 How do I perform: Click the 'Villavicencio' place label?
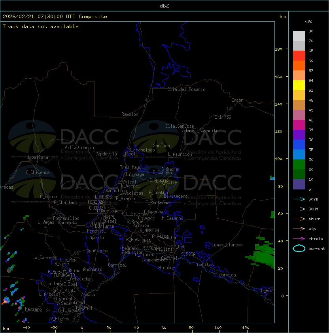(80, 148)
